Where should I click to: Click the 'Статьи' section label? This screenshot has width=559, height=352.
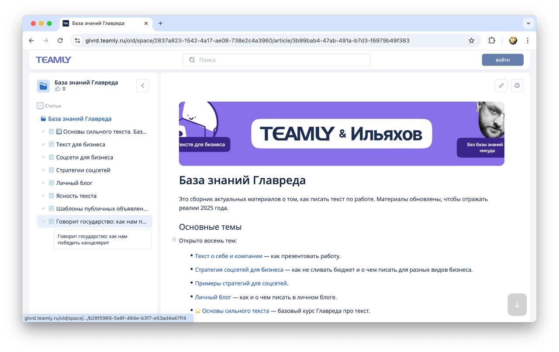pos(53,106)
